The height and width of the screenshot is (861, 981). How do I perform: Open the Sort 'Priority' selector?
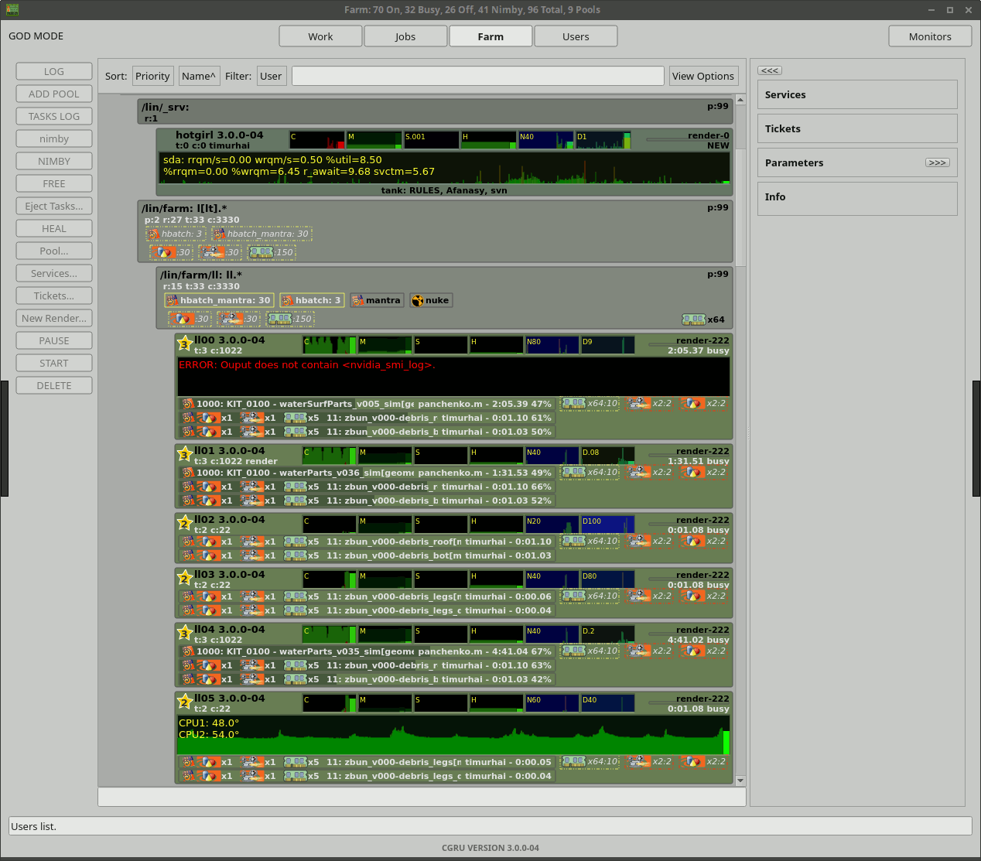(x=152, y=76)
